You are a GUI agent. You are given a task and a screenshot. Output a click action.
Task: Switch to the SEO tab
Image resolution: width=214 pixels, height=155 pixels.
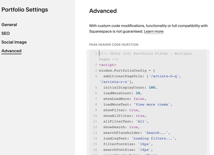(6, 33)
